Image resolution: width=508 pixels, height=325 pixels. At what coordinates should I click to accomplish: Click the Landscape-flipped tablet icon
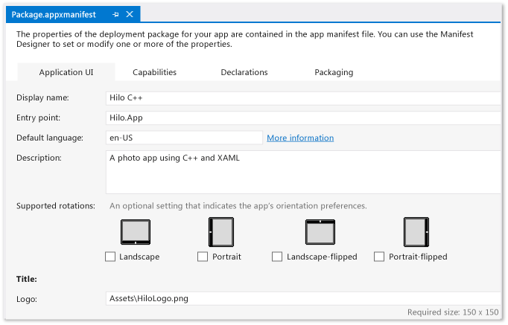tap(320, 232)
